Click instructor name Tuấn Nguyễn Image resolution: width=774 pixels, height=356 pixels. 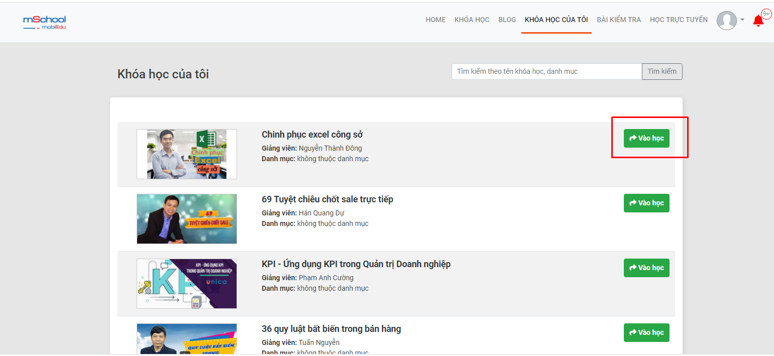[x=319, y=342]
